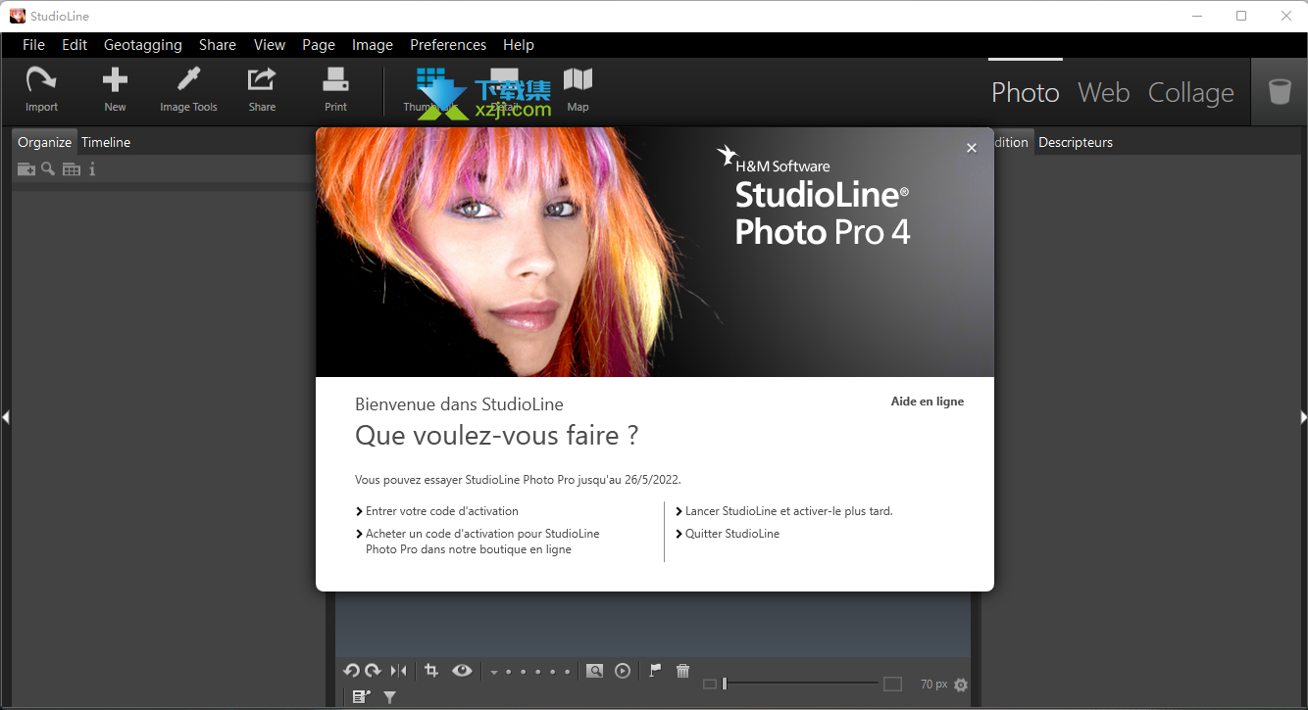Maximize the StudioLine window
The image size is (1308, 710).
(1241, 16)
